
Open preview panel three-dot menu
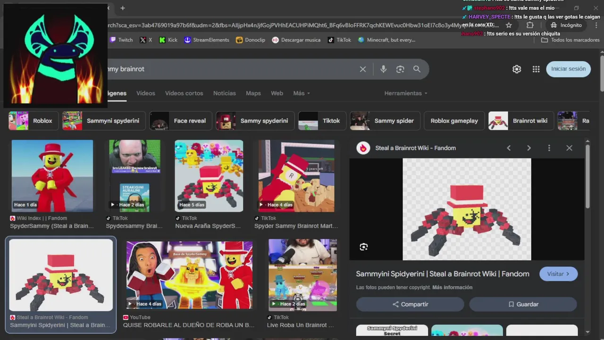(x=549, y=148)
